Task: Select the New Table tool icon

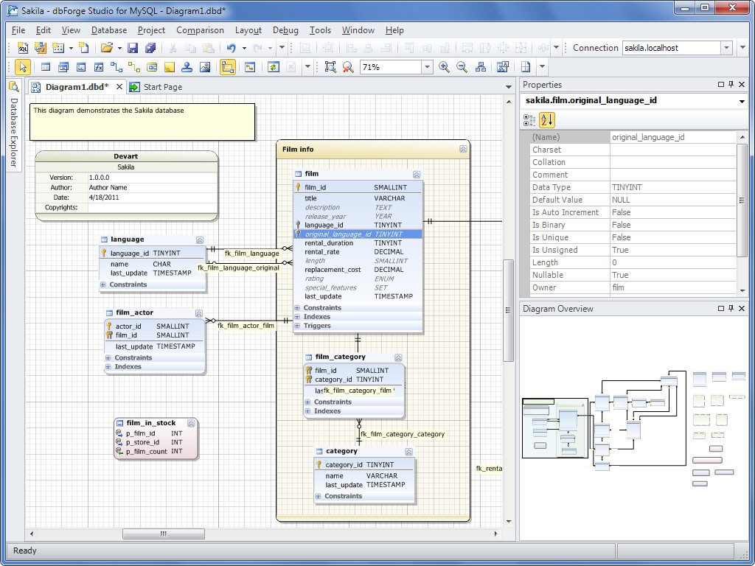Action: (46, 67)
